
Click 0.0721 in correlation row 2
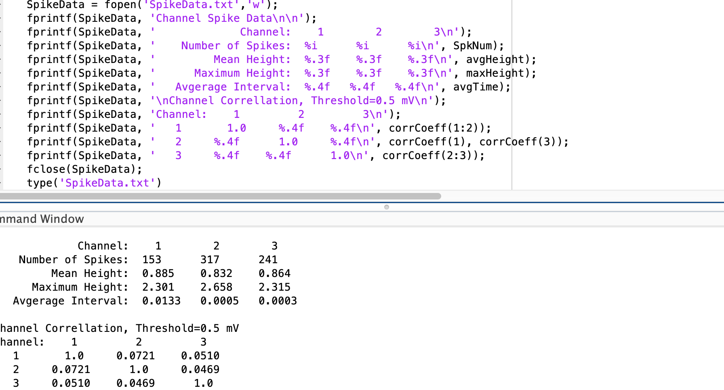tap(71, 370)
